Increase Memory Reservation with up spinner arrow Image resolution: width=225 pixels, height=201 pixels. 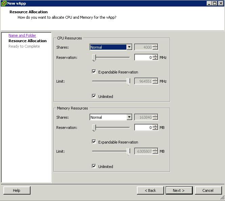point(155,126)
